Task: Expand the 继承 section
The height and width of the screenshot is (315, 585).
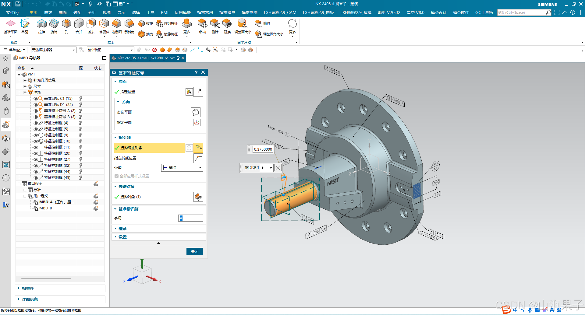Action: (122, 229)
